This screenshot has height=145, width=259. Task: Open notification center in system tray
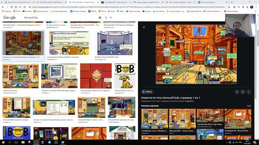click(255, 142)
